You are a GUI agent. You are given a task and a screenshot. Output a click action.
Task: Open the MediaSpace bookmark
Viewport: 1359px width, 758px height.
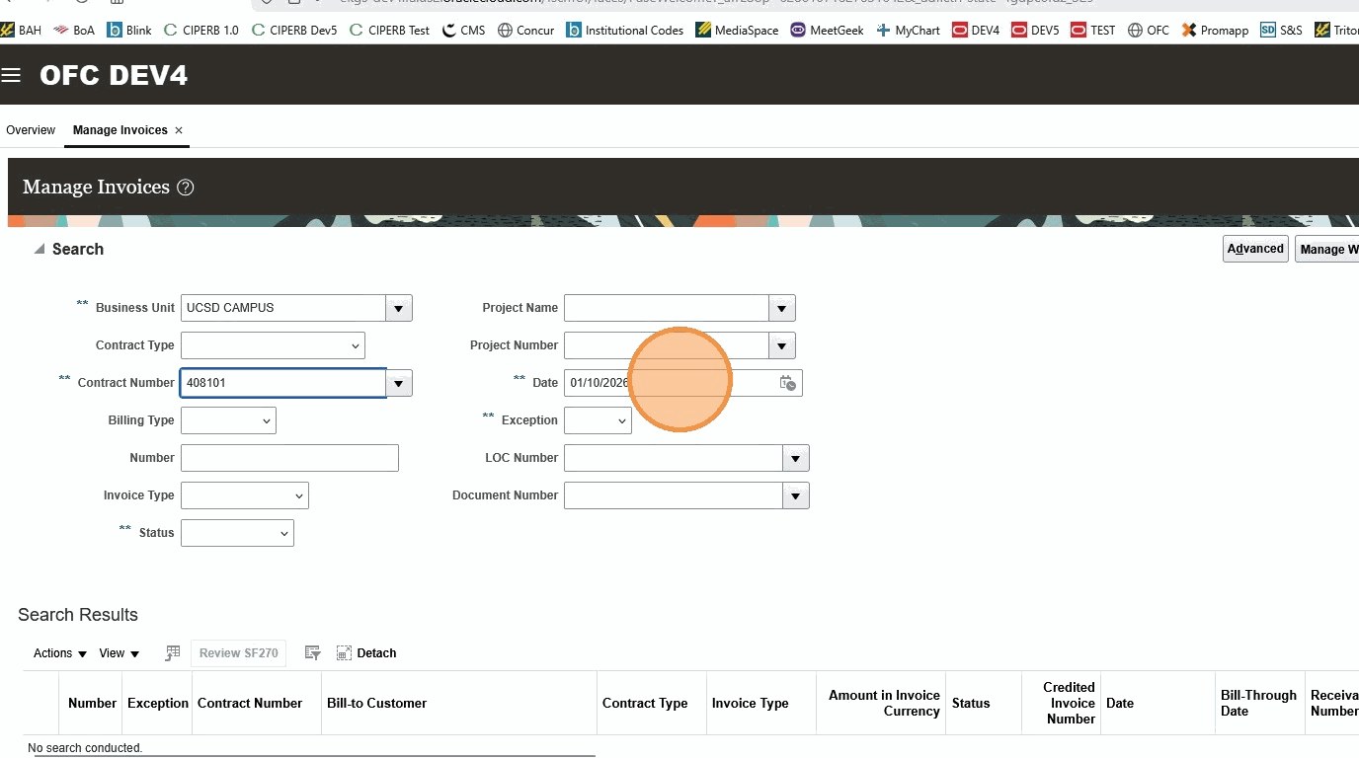[x=737, y=30]
